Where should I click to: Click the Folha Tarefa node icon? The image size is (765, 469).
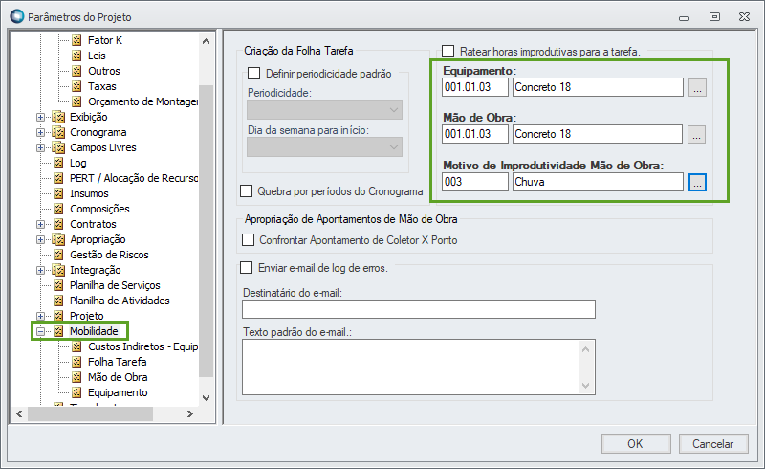77,362
